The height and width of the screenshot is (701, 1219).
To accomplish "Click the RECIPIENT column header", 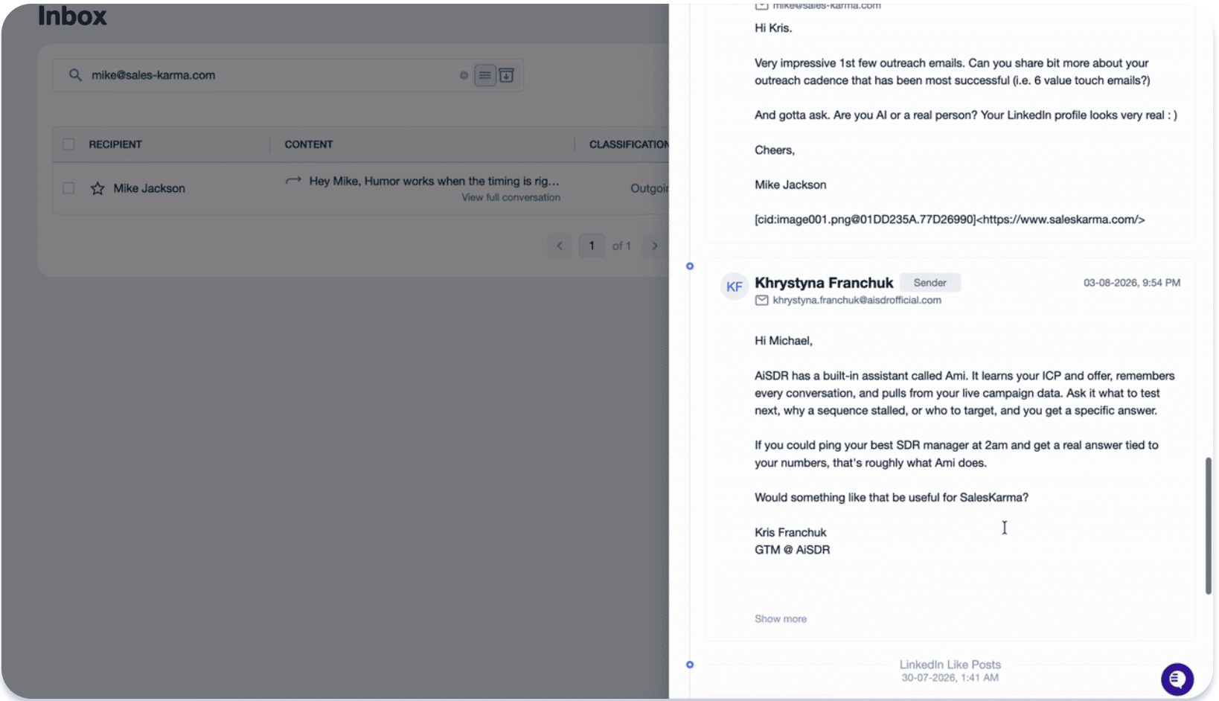I will pyautogui.click(x=115, y=144).
